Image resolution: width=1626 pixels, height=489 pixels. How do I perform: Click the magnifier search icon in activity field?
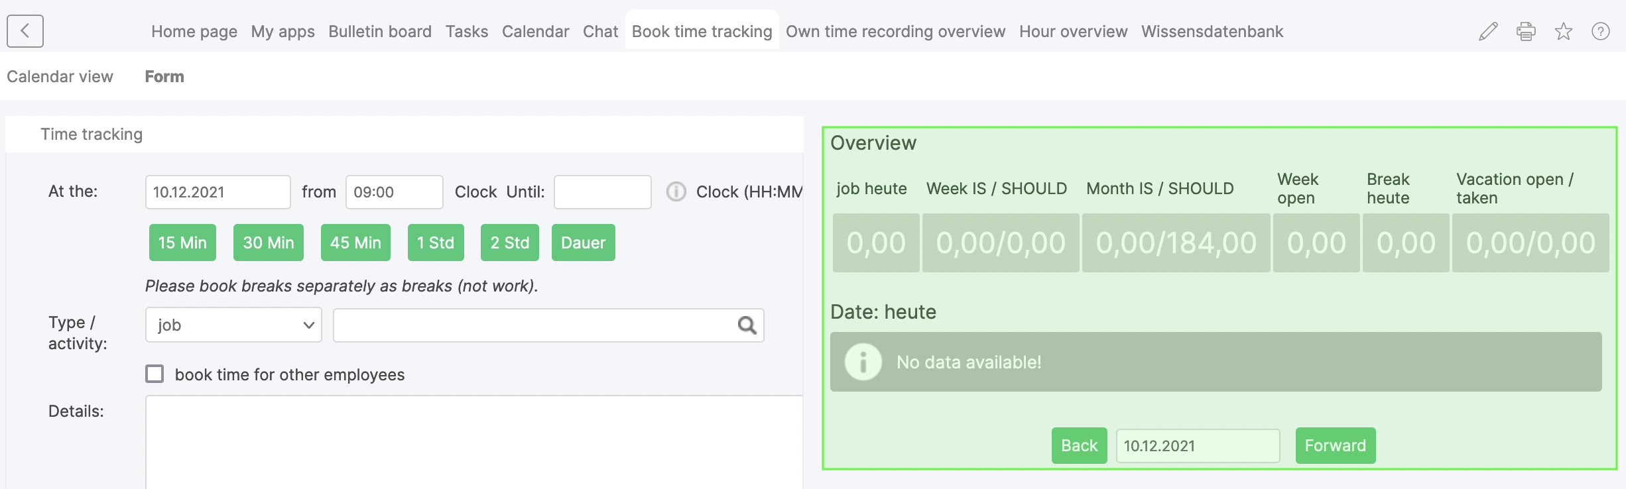click(x=747, y=325)
